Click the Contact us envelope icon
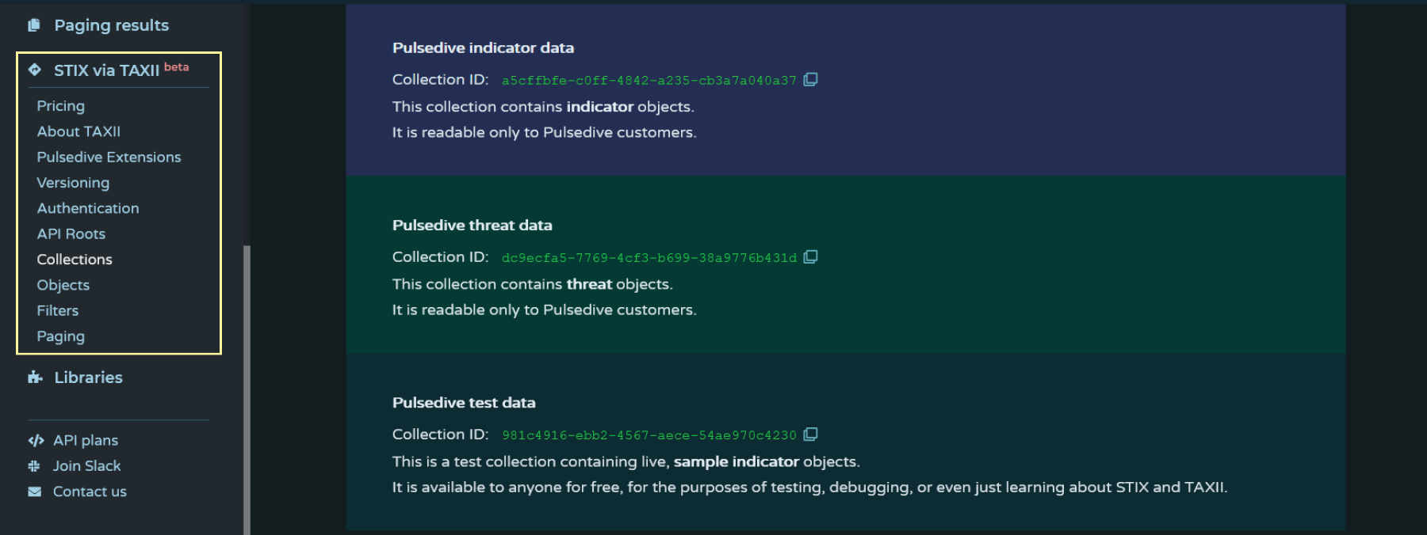This screenshot has height=535, width=1427. pyautogui.click(x=35, y=491)
